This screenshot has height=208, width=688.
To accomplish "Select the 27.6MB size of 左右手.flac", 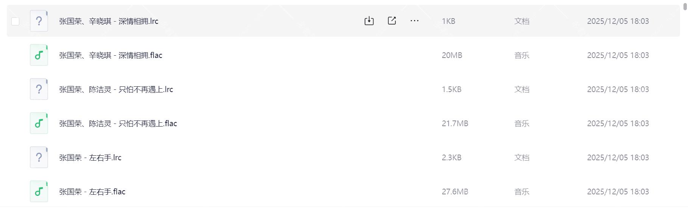I will coord(455,192).
